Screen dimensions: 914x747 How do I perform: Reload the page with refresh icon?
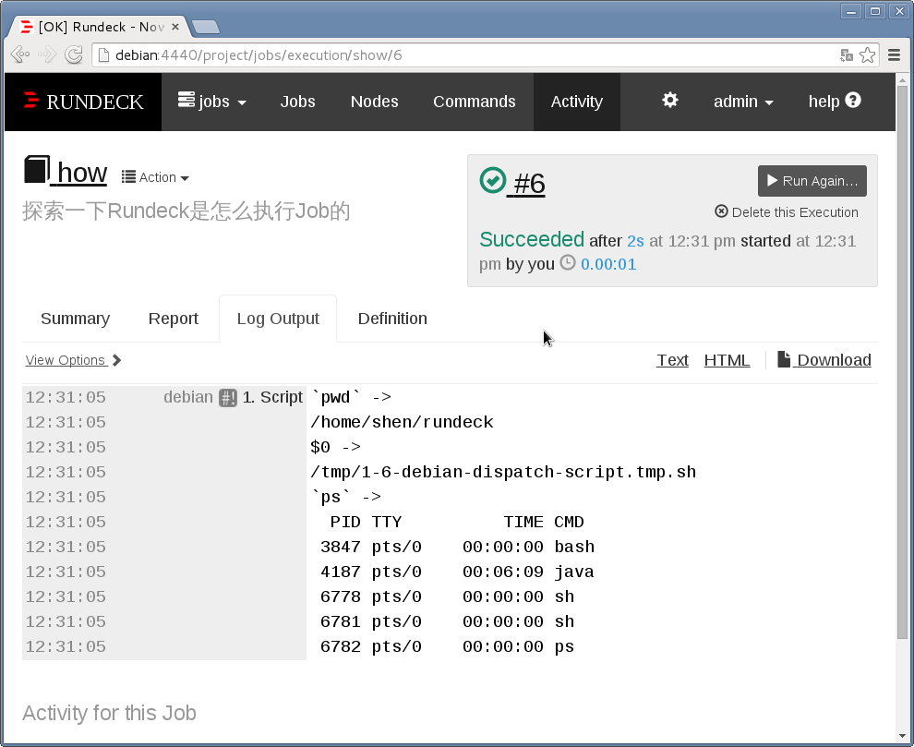coord(74,54)
